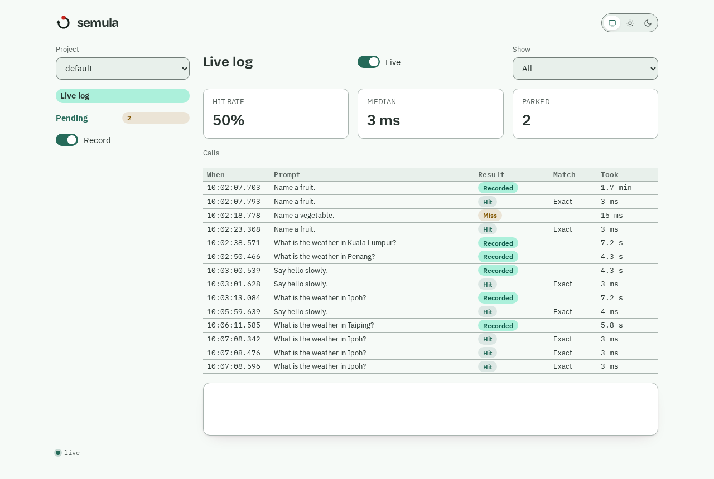
Task: Click the Median 3 ms card
Action: coord(431,114)
